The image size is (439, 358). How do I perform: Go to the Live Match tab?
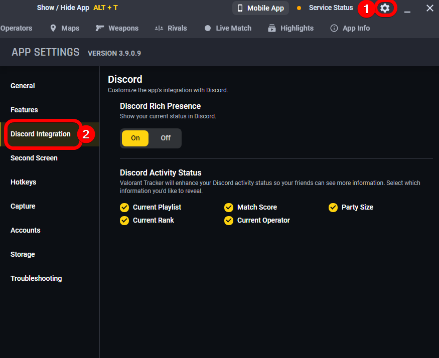click(x=228, y=28)
